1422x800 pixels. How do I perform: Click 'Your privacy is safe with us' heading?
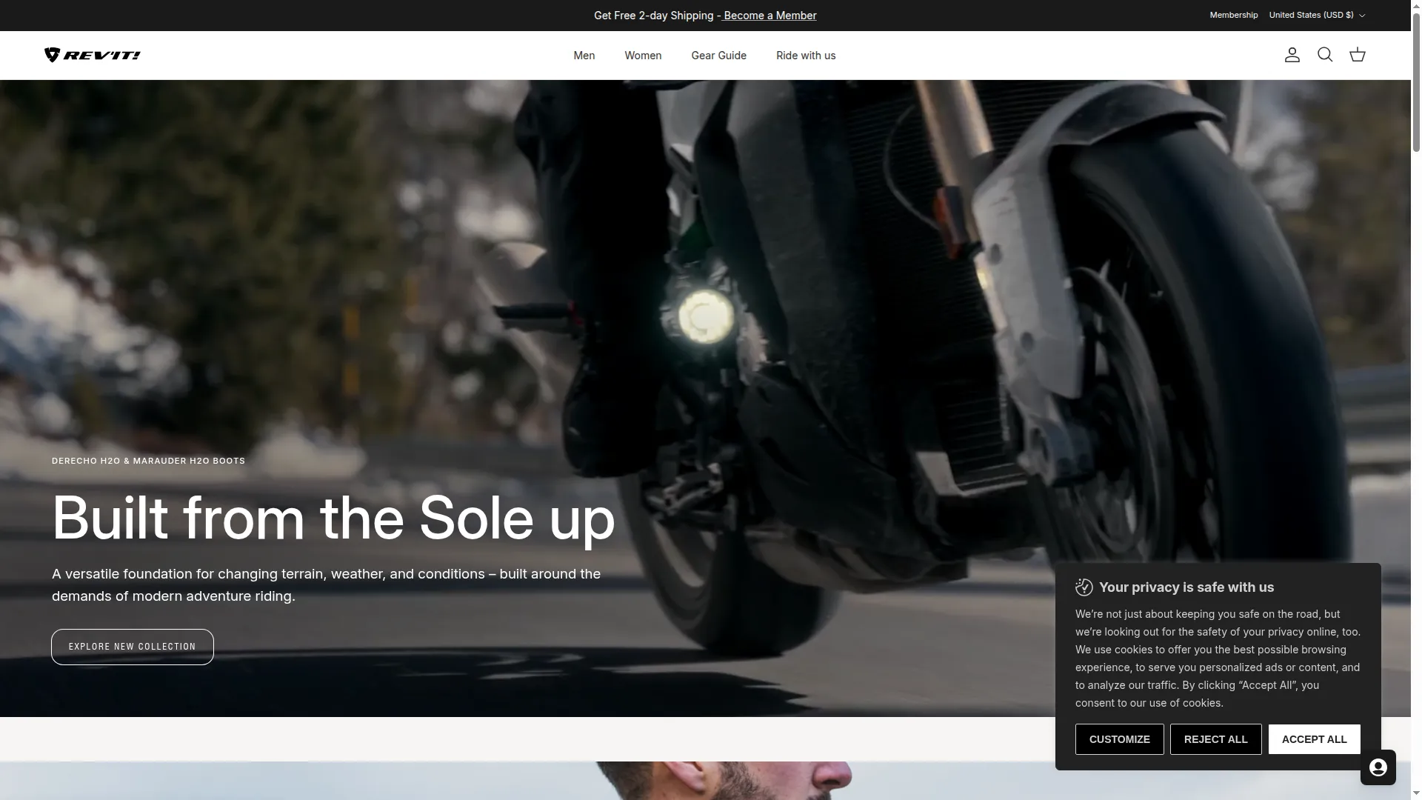click(x=1186, y=587)
